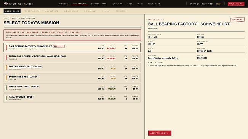248x139 pixels.
Task: Click the Max Effort tag on Schweinfurt
Action: (59, 46)
